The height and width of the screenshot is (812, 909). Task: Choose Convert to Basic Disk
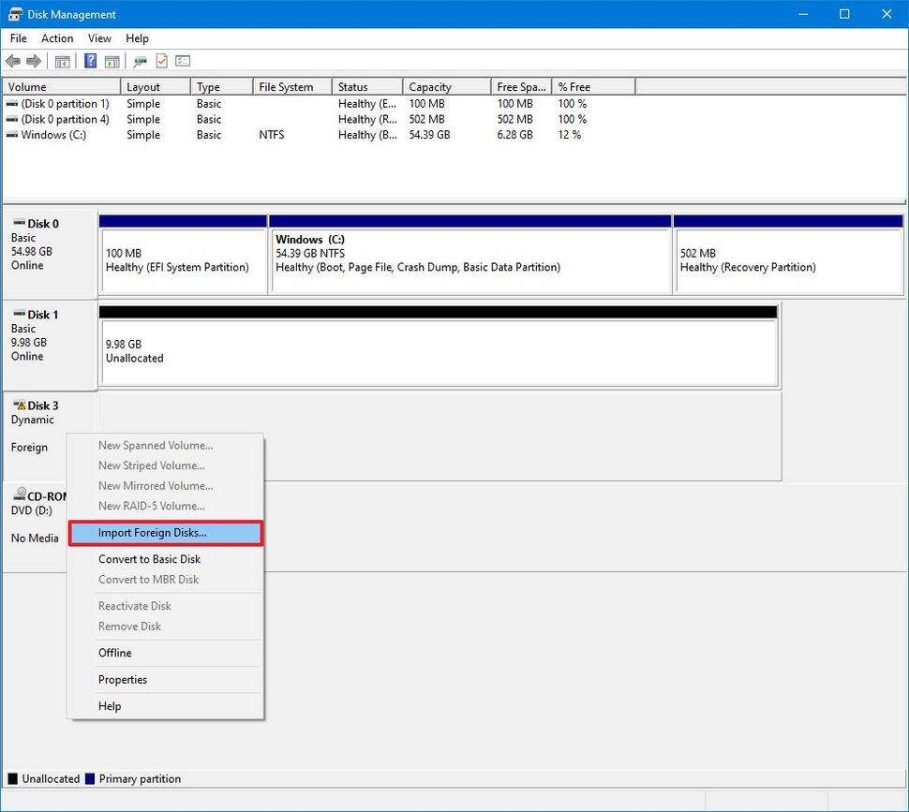pos(148,558)
